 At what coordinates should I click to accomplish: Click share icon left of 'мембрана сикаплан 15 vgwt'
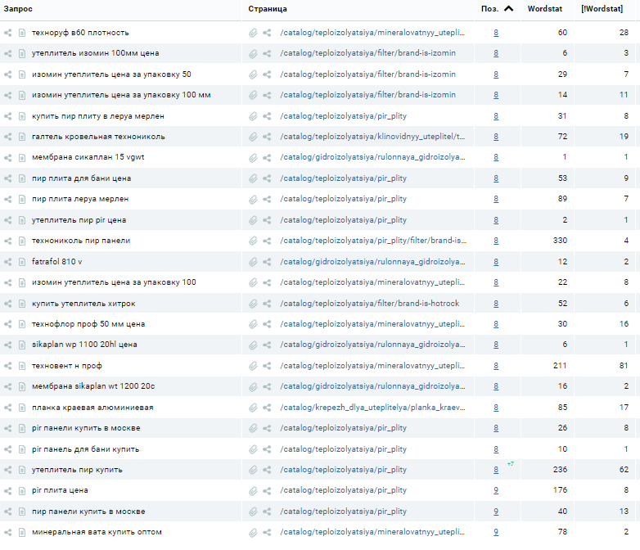pos(7,158)
